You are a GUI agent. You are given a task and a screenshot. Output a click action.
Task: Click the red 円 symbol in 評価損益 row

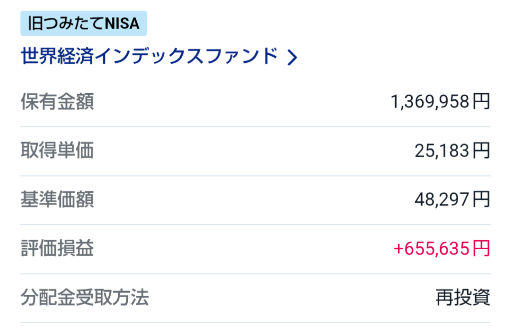tap(482, 249)
